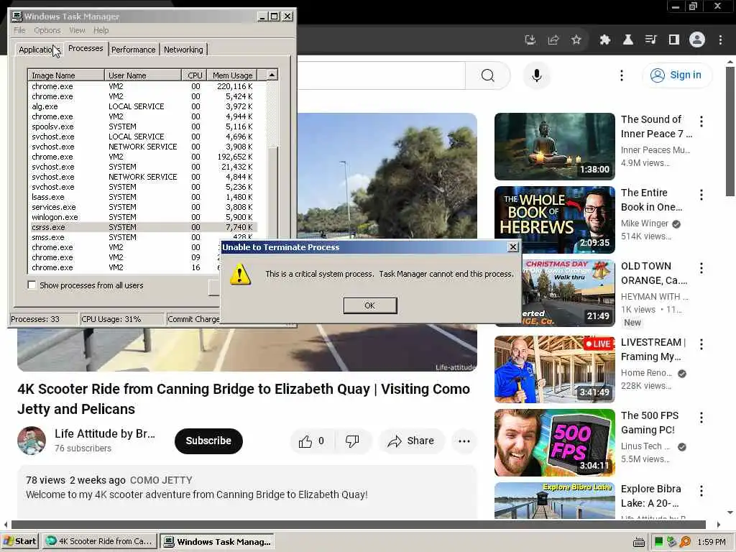Close the Unable to Terminate Process dialog
Screen dimensions: 736x552
point(513,247)
